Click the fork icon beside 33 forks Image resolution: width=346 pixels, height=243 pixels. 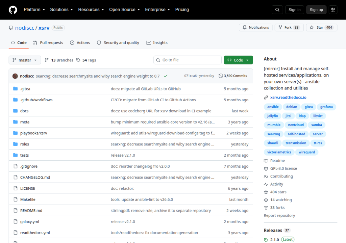tap(266, 208)
